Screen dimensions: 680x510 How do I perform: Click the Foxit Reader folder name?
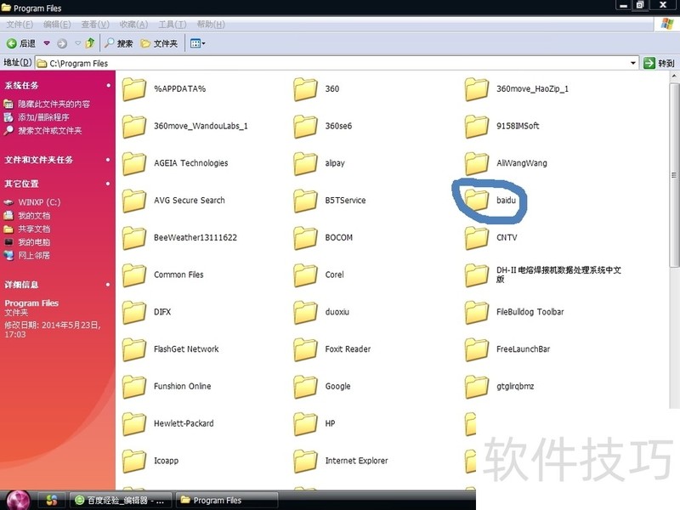pos(348,349)
